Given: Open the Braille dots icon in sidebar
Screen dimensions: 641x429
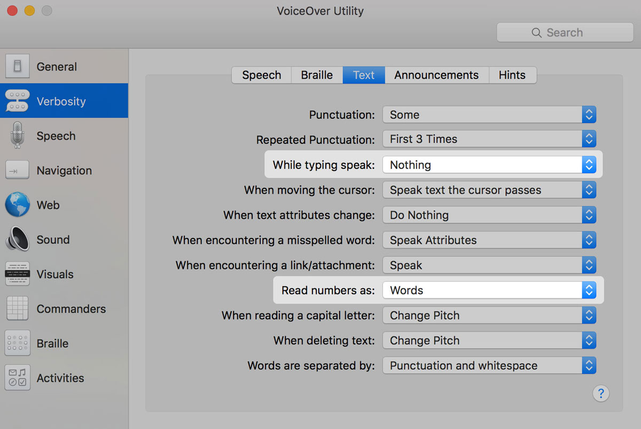Looking at the screenshot, I should pos(18,343).
